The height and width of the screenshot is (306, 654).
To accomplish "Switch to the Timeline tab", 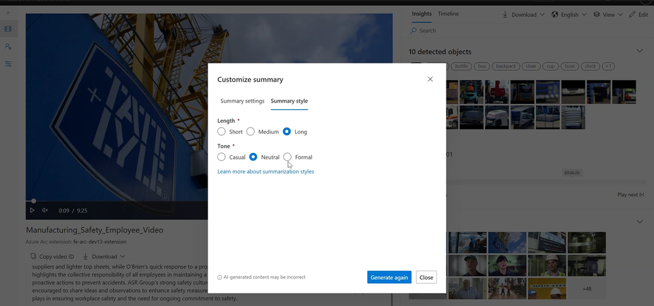I will coord(448,14).
